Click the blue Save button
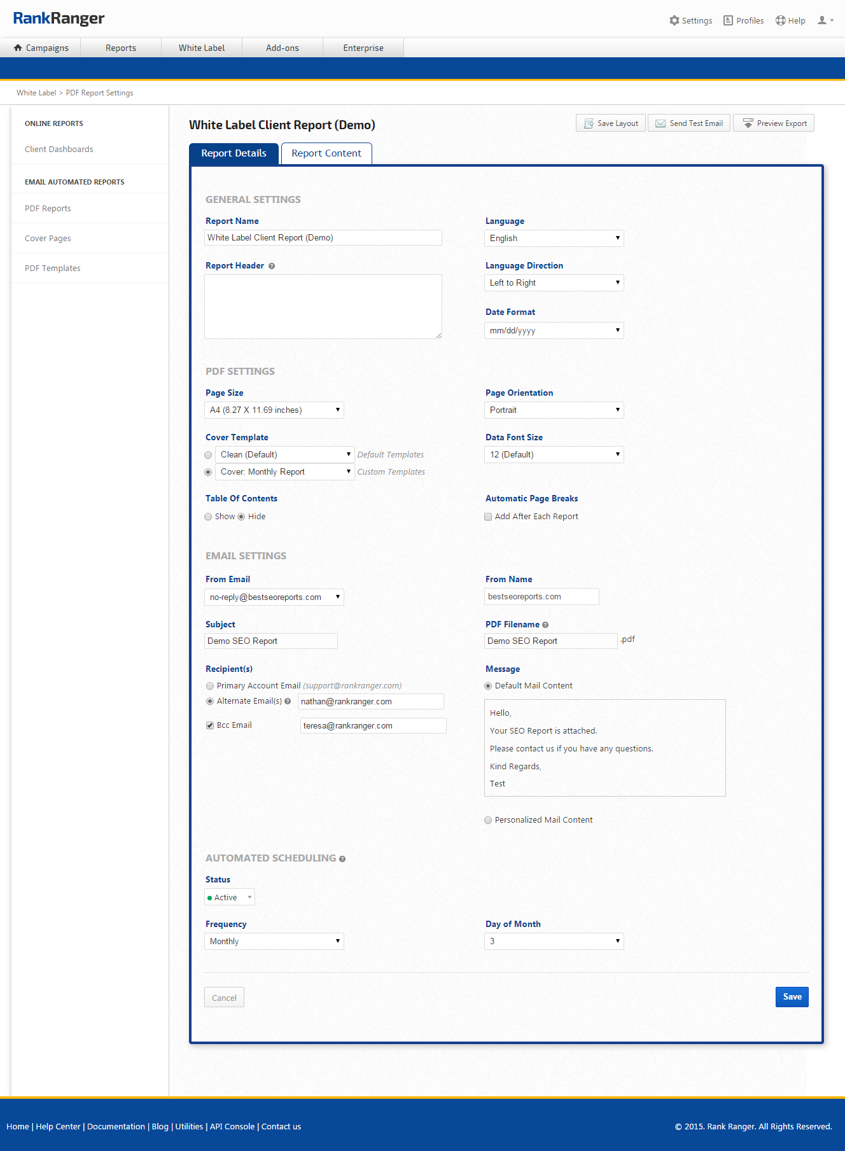Screen dimensions: 845x1151 [x=792, y=996]
